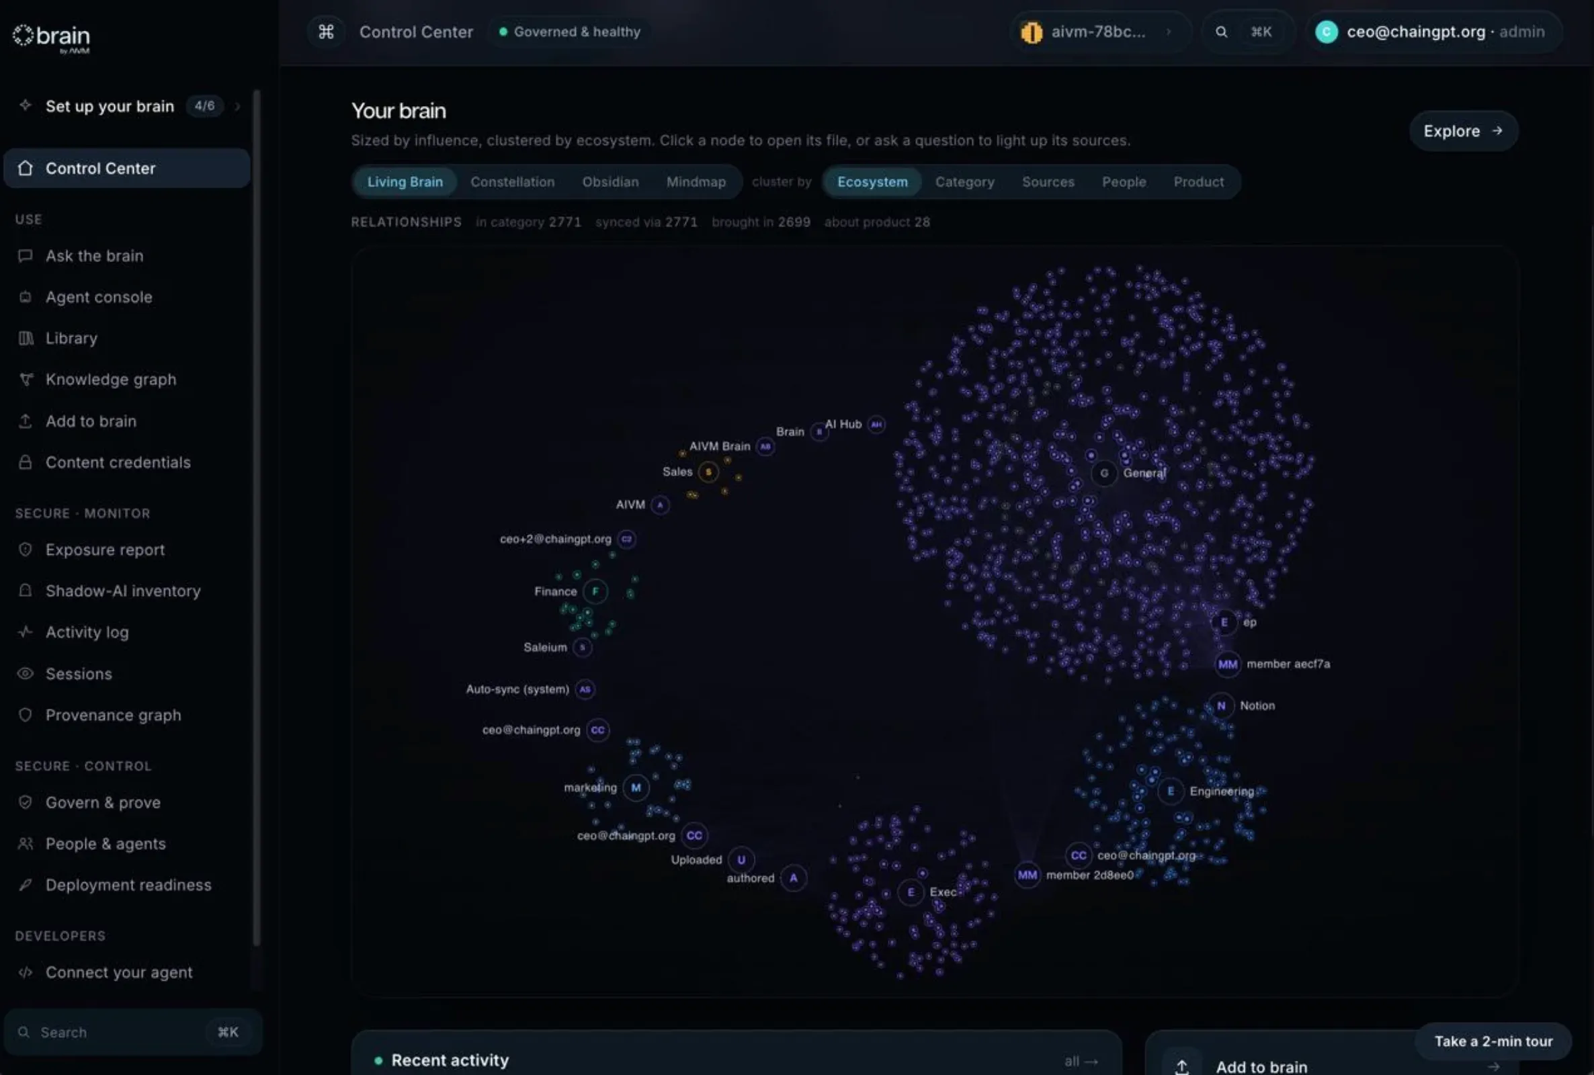Select the Notion node in graph

tap(1221, 705)
